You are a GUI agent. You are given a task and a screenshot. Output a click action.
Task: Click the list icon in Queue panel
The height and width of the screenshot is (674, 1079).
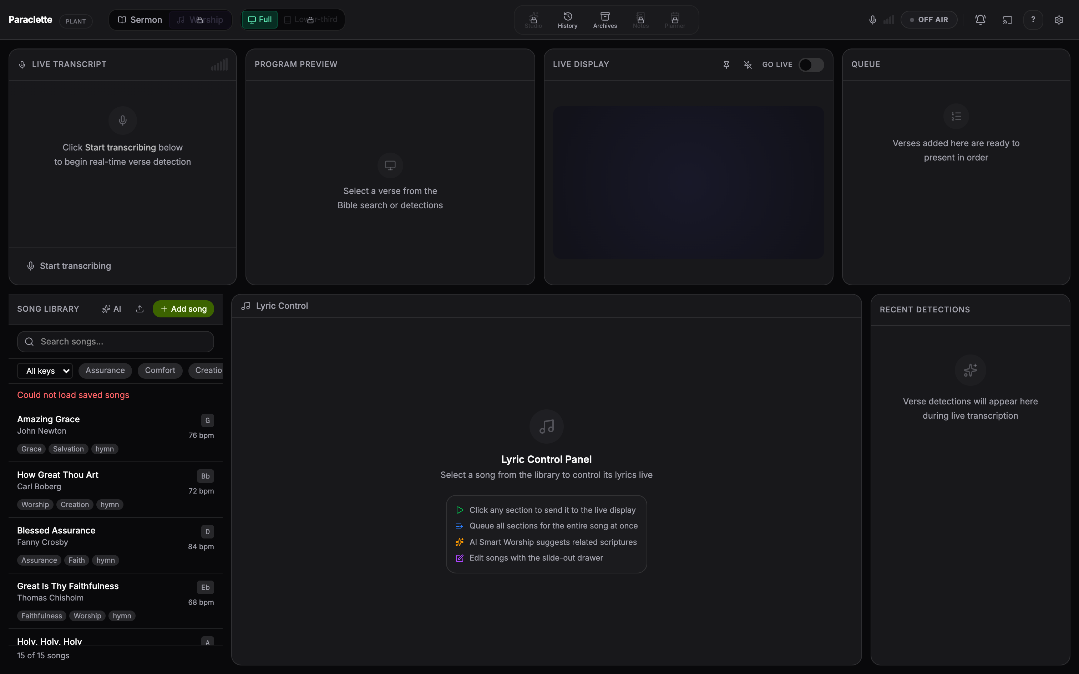(956, 116)
